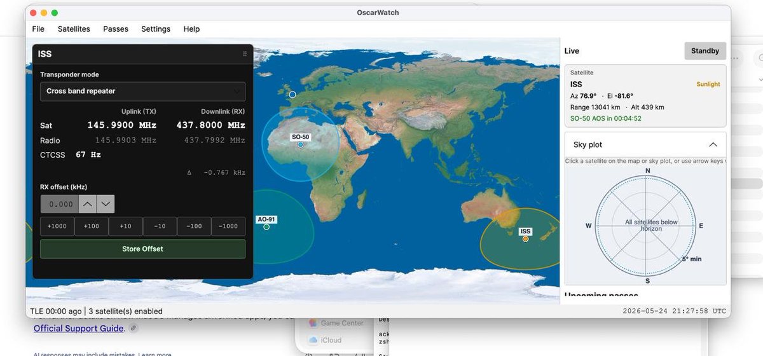
Task: Click the N label on sky plot
Action: pos(647,170)
